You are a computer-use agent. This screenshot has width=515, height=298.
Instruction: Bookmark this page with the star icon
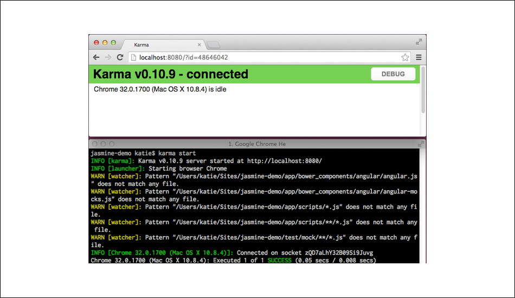pos(405,57)
